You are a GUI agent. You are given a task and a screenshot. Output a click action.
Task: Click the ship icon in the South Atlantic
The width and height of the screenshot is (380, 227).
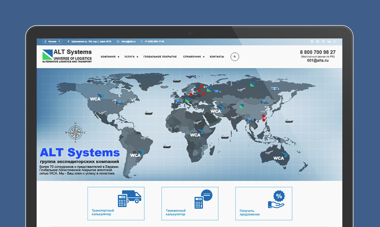point(167,146)
